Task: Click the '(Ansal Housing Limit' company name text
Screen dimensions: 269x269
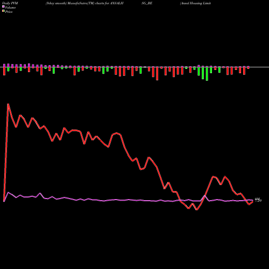Action: click(x=195, y=3)
